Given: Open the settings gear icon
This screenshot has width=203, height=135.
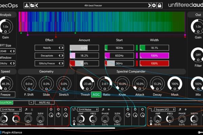Looking at the screenshot, I should tap(154, 5).
